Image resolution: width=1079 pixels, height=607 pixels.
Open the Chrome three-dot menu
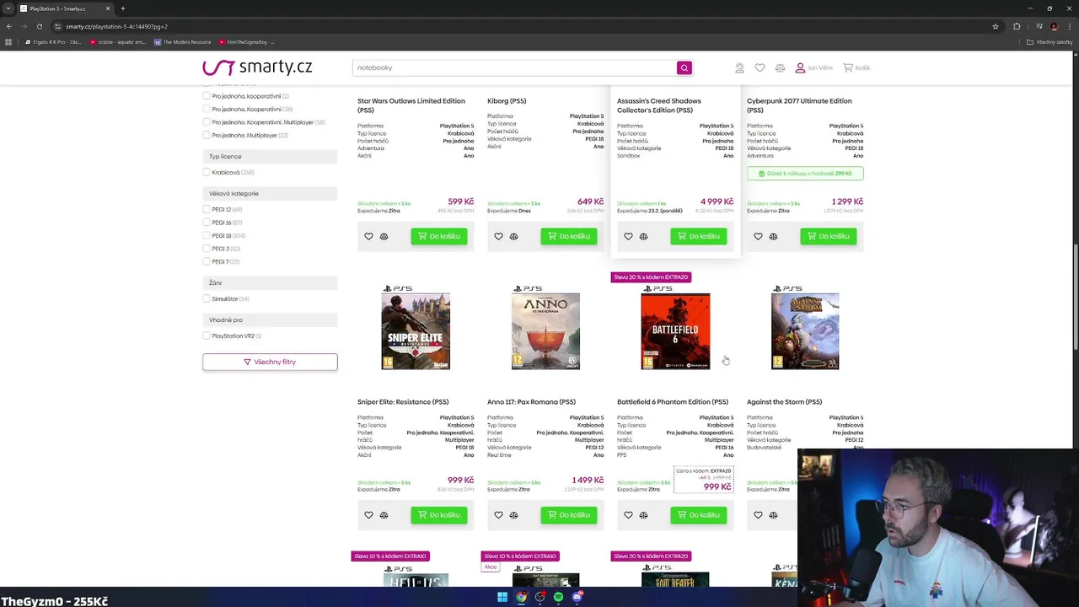(x=1071, y=26)
